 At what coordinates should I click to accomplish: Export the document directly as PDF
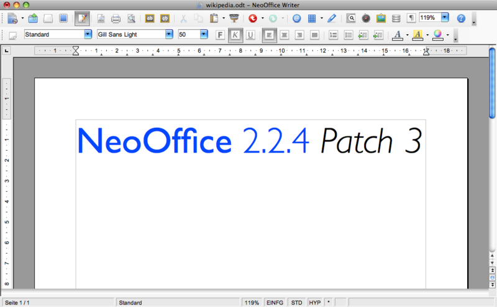(x=101, y=19)
